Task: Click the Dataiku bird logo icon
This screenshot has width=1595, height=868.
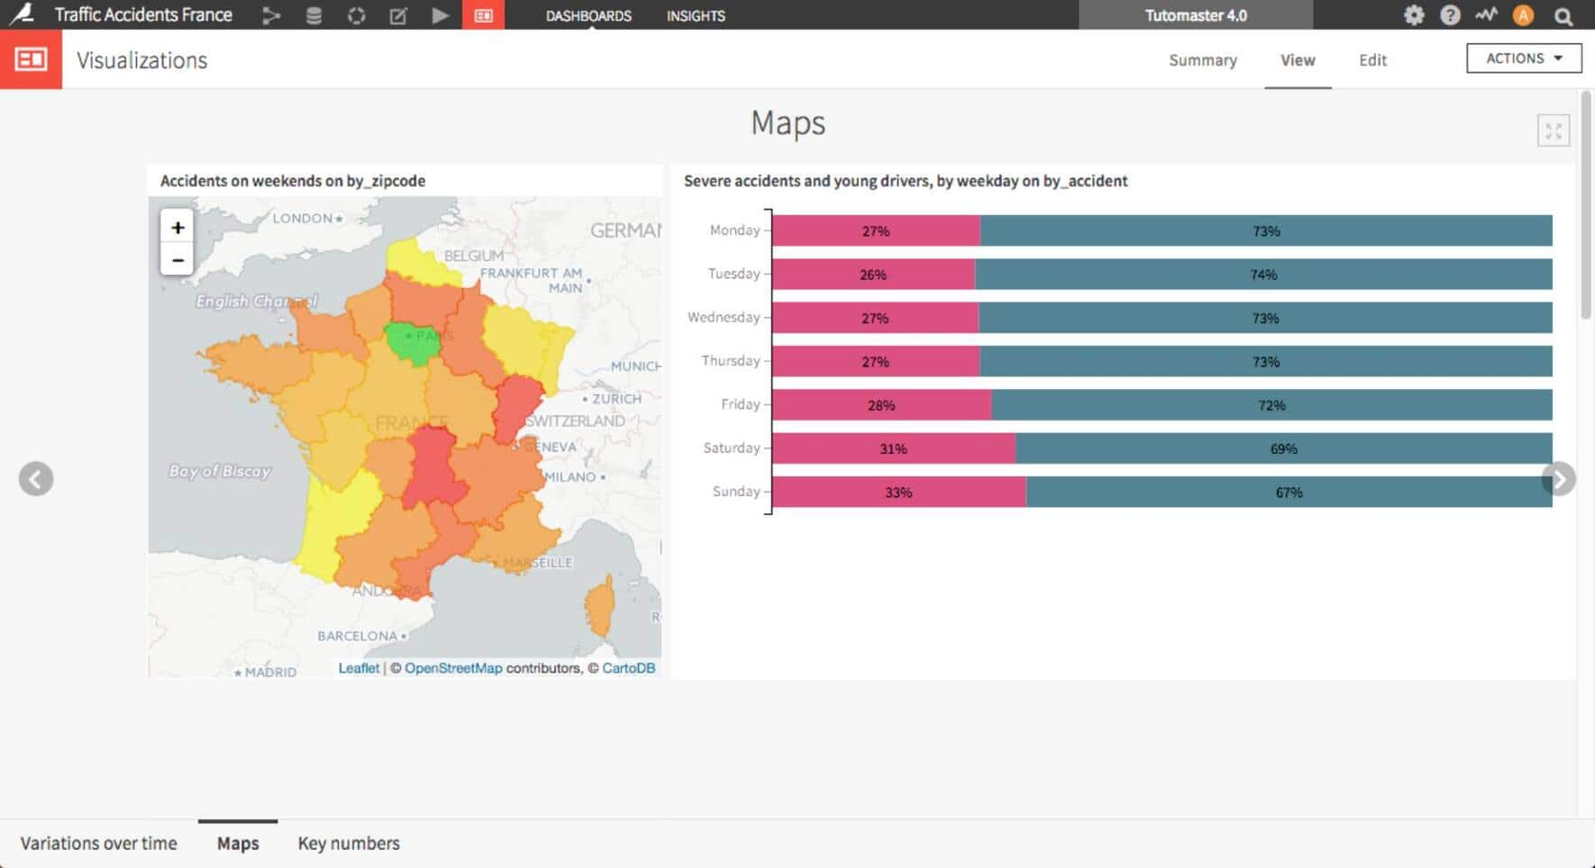Action: click(22, 14)
